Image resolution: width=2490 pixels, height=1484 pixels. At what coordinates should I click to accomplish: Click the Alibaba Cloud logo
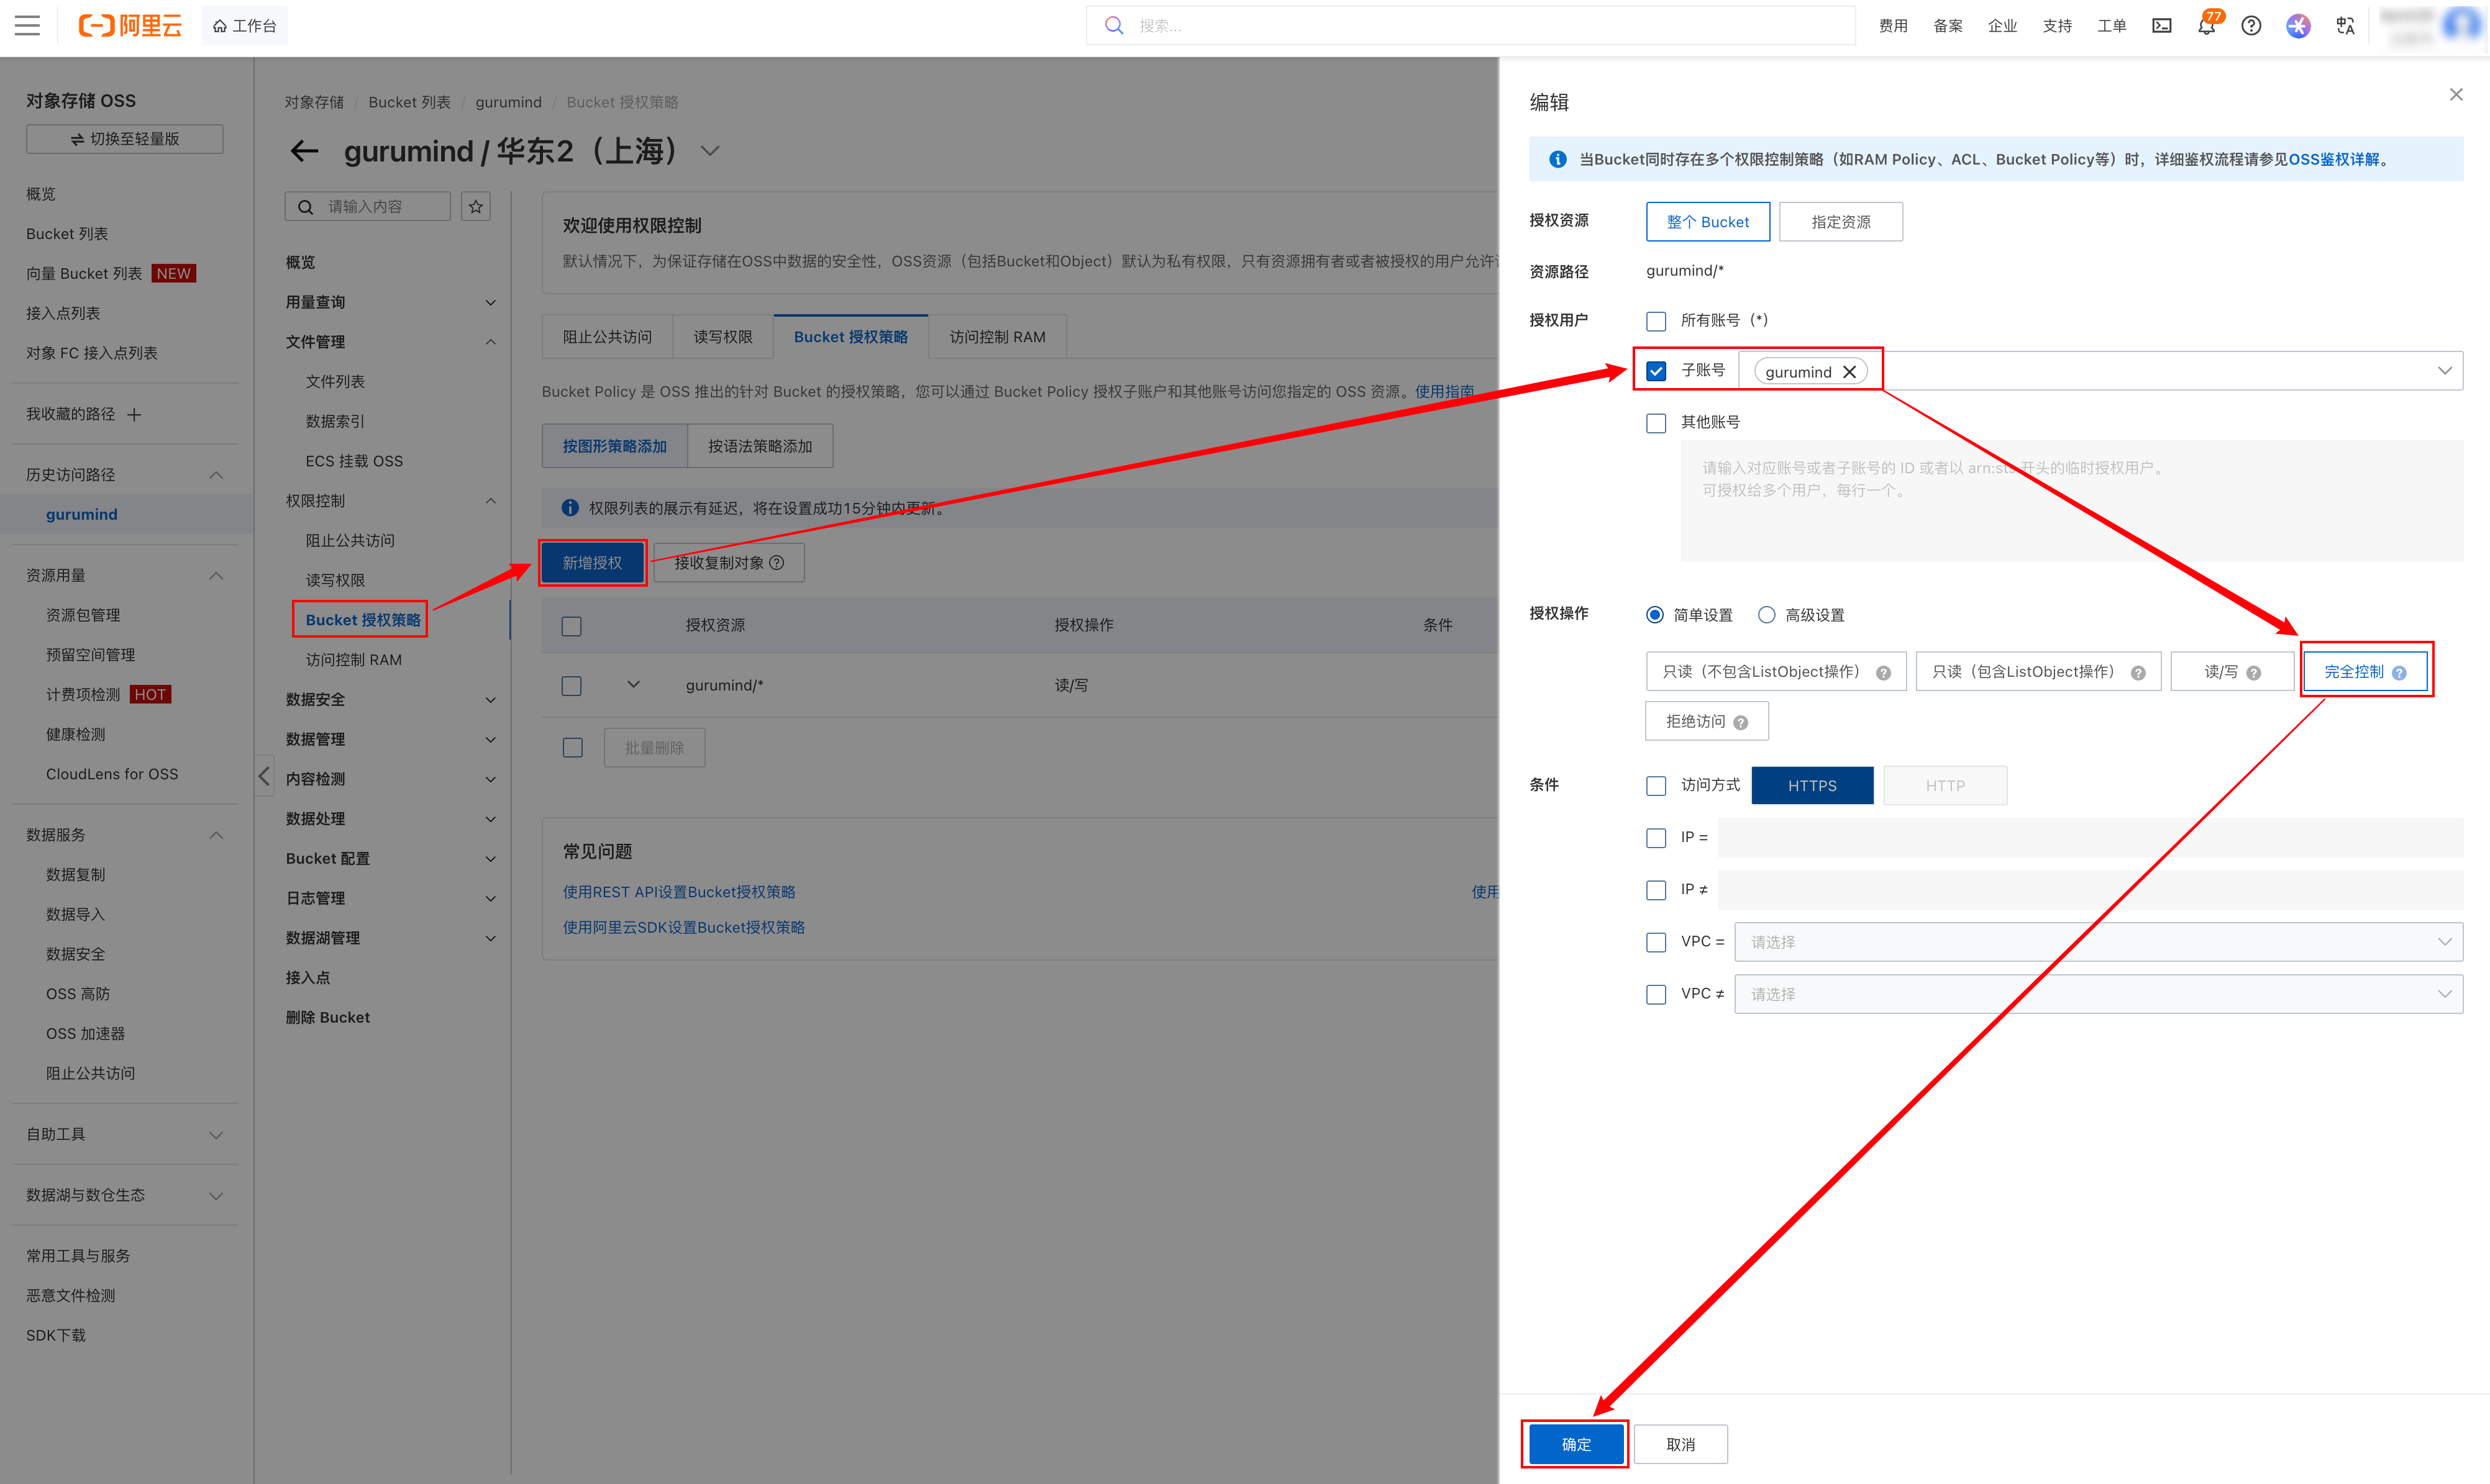129,25
